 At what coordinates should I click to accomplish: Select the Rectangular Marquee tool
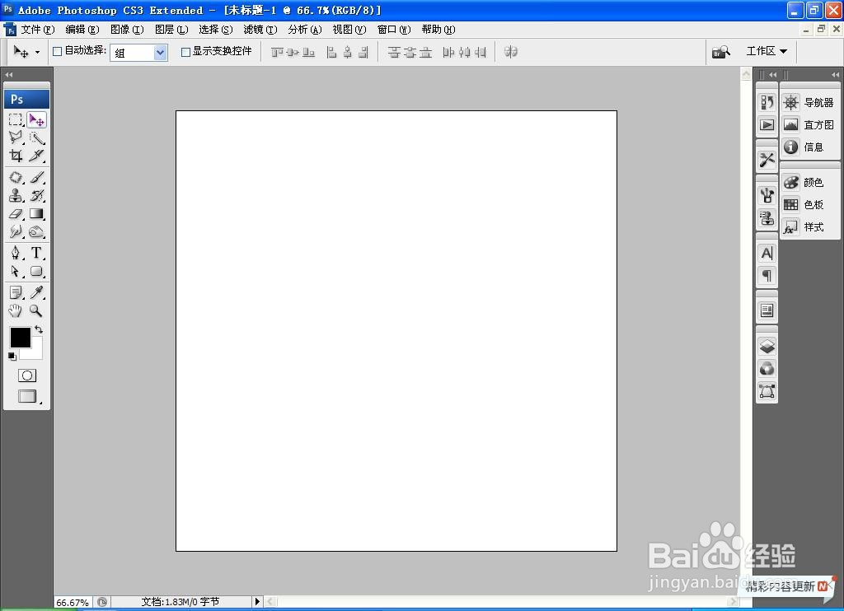click(x=16, y=119)
